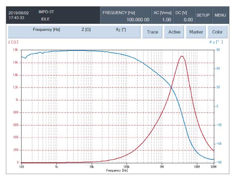Click the Frequency [Hz] label below the graph

[117, 171]
